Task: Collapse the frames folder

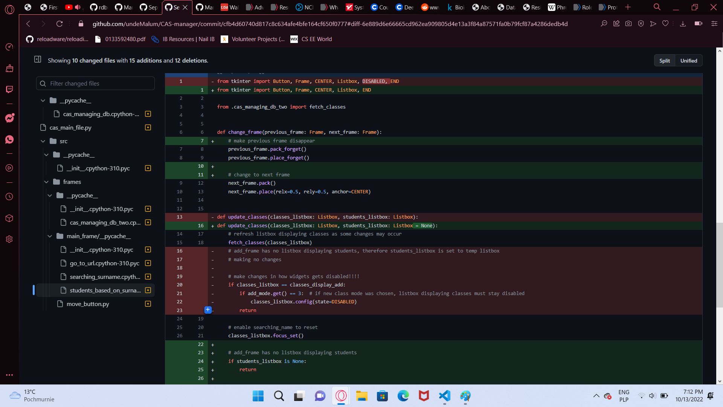Action: [46, 182]
